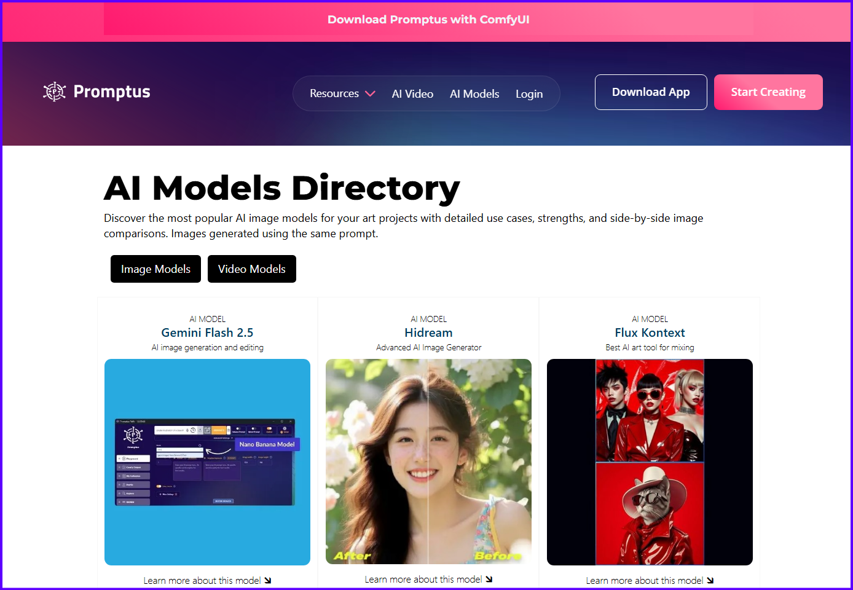Click arrow icon after Hidream Learn more
The width and height of the screenshot is (853, 590).
[489, 580]
